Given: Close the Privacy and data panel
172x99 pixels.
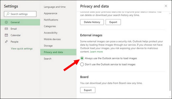Looking at the screenshot, I should tap(166, 6).
